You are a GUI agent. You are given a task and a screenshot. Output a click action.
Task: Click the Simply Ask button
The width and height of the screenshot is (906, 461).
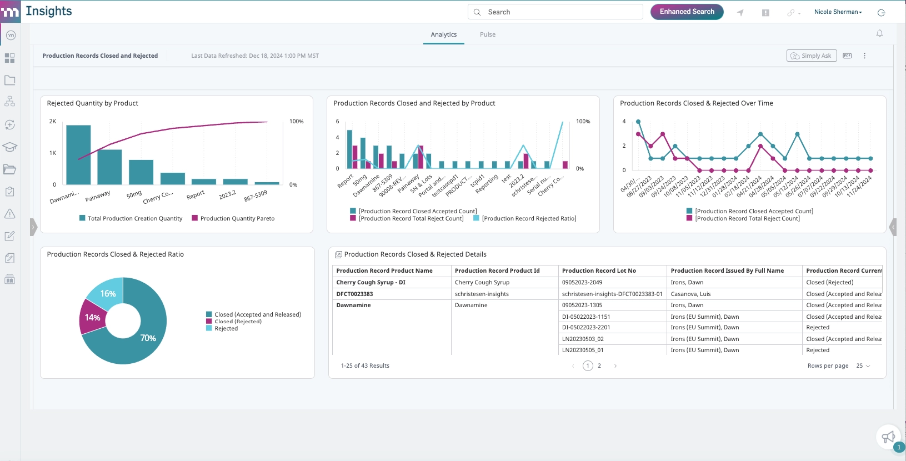[812, 56]
